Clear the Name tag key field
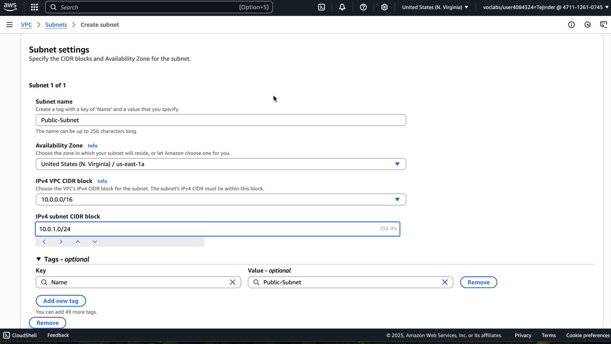Image resolution: width=611 pixels, height=344 pixels. 233,282
